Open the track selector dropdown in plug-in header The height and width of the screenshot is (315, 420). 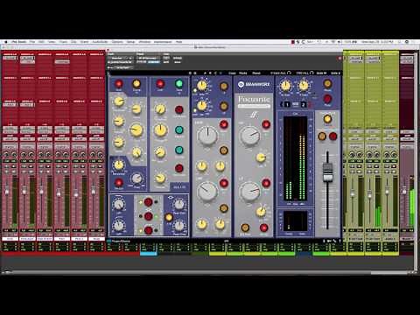click(x=120, y=58)
